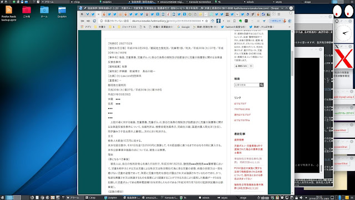Go forward in the Slimjet browser
Viewport: 355px width, 200px height.
pos(88,21)
